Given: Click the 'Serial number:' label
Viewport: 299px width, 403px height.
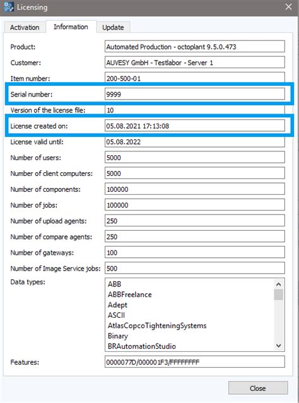Looking at the screenshot, I should pos(32,95).
